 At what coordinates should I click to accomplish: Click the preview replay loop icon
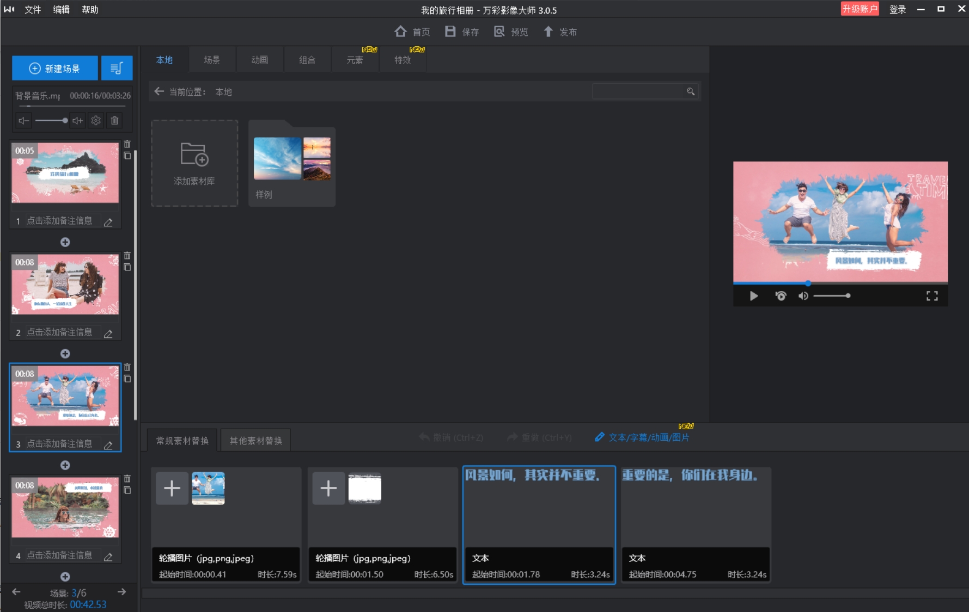point(781,296)
